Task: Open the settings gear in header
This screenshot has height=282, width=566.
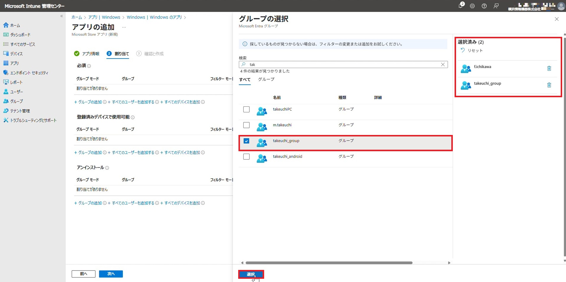Action: click(472, 6)
